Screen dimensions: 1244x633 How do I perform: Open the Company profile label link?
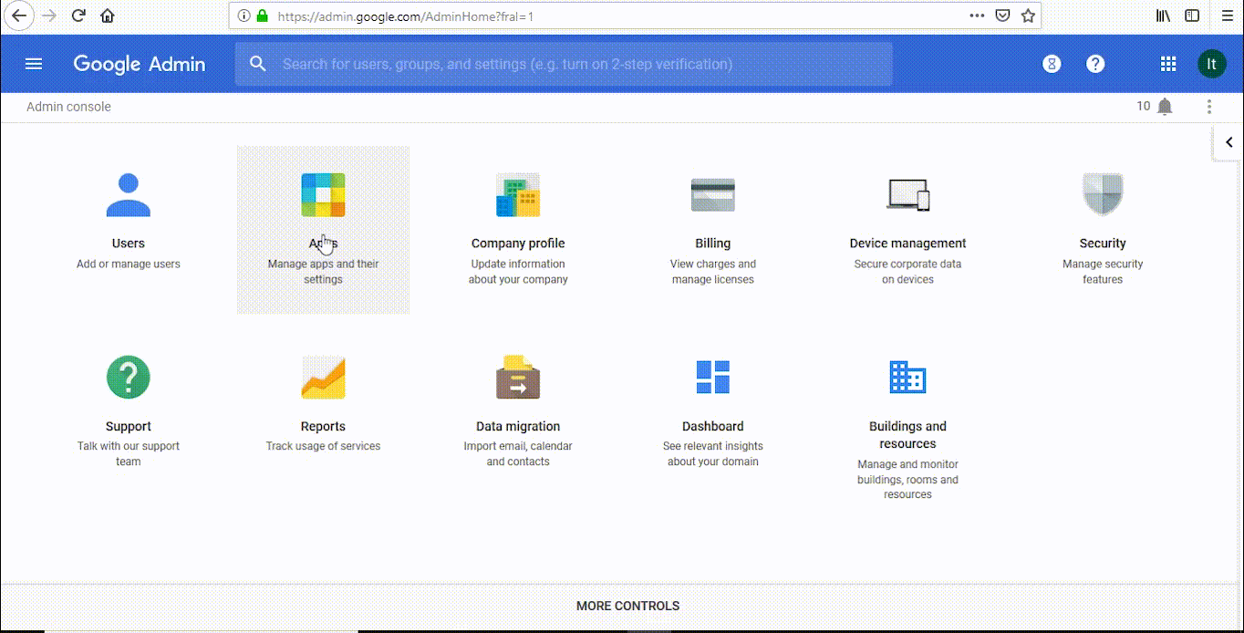pyautogui.click(x=518, y=244)
